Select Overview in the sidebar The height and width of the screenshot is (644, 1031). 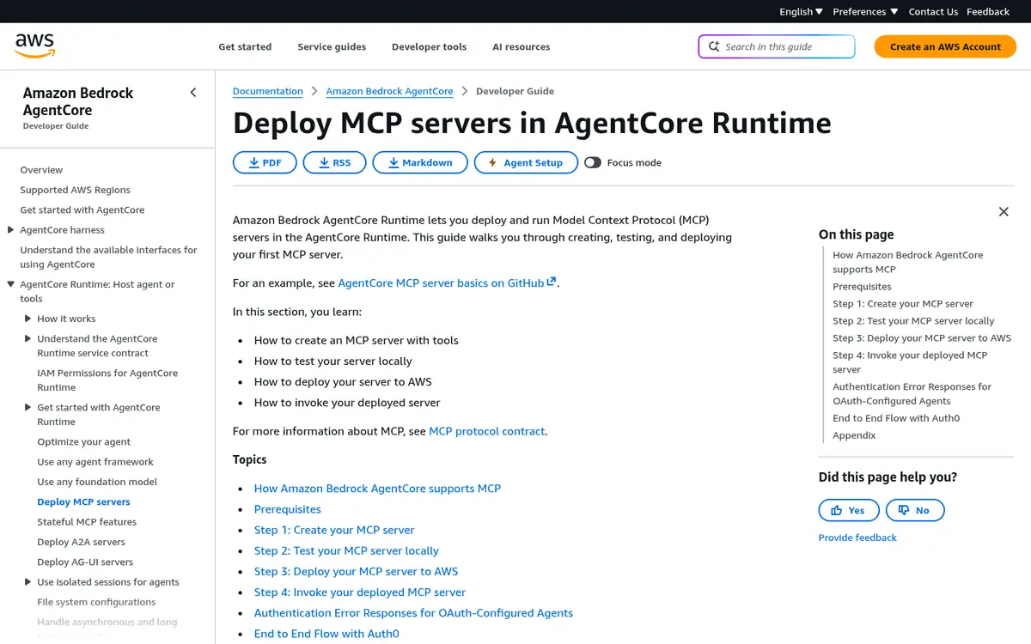pos(41,170)
